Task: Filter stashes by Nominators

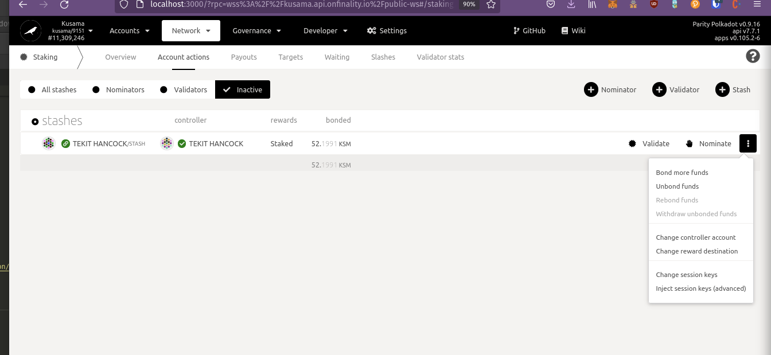Action: (118, 89)
